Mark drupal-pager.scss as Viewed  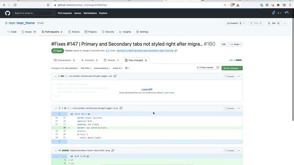pyautogui.click(x=229, y=108)
